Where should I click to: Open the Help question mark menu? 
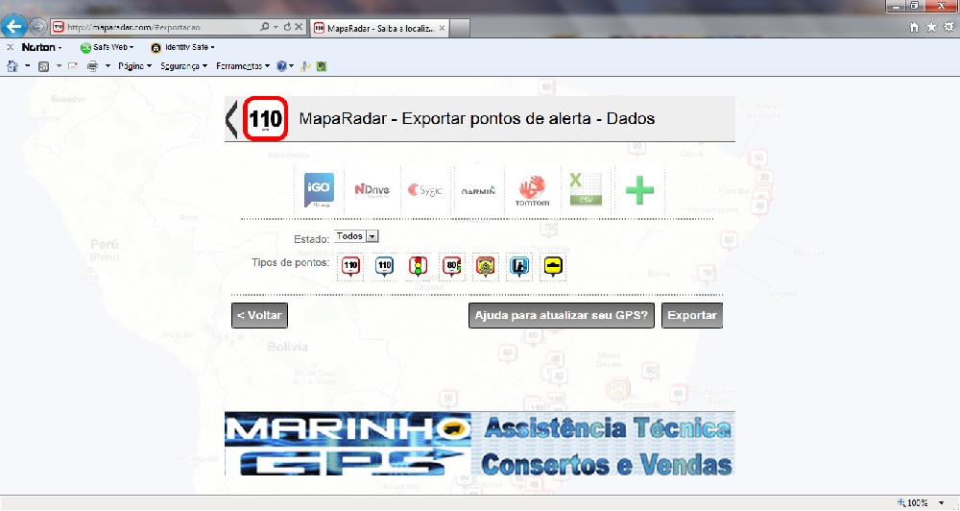coord(285,66)
